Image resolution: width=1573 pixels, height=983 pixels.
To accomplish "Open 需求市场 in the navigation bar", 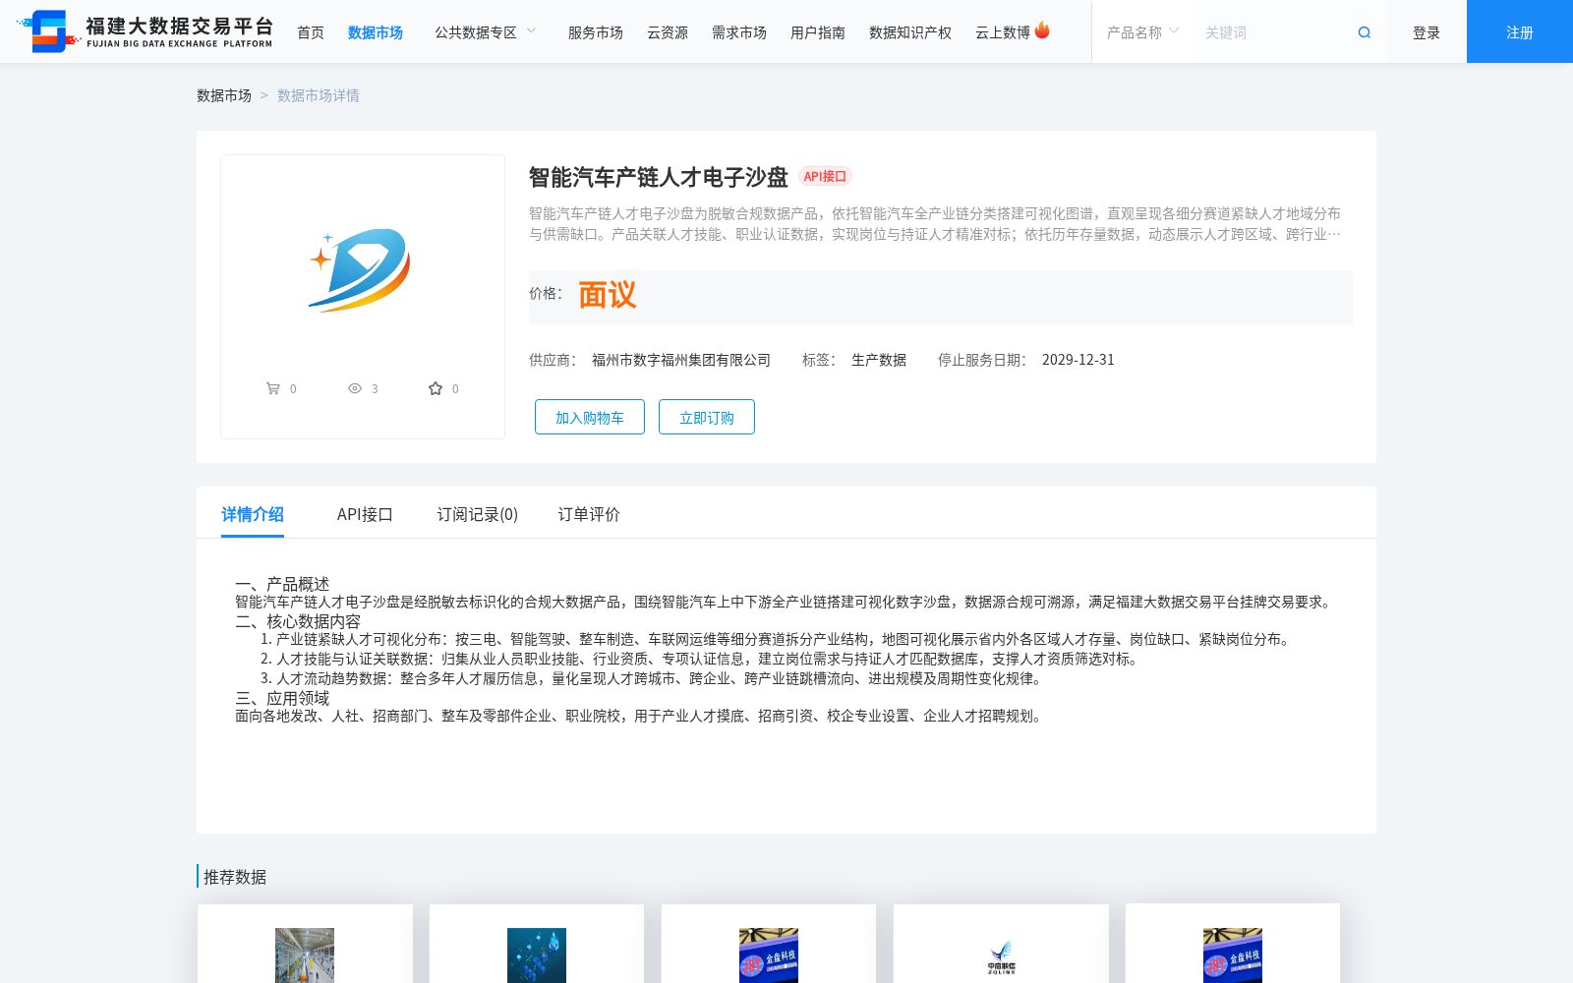I will coord(739,32).
